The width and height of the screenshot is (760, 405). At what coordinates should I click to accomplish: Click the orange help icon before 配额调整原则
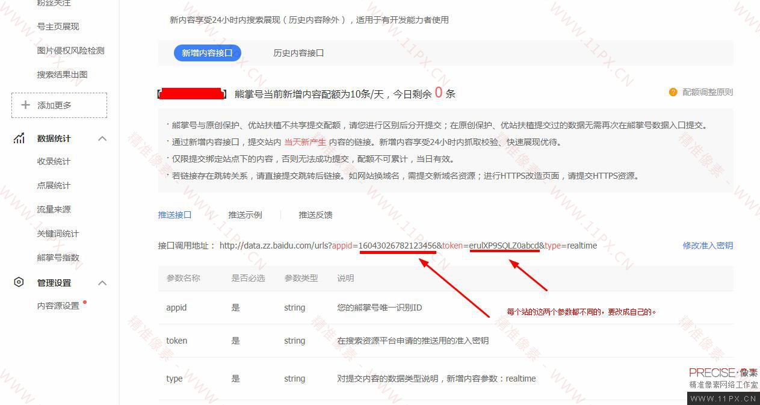673,91
